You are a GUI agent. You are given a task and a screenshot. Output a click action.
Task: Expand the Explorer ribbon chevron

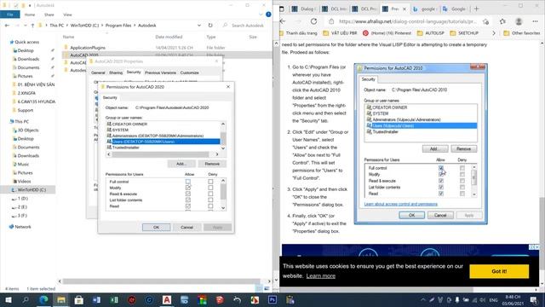(261, 14)
